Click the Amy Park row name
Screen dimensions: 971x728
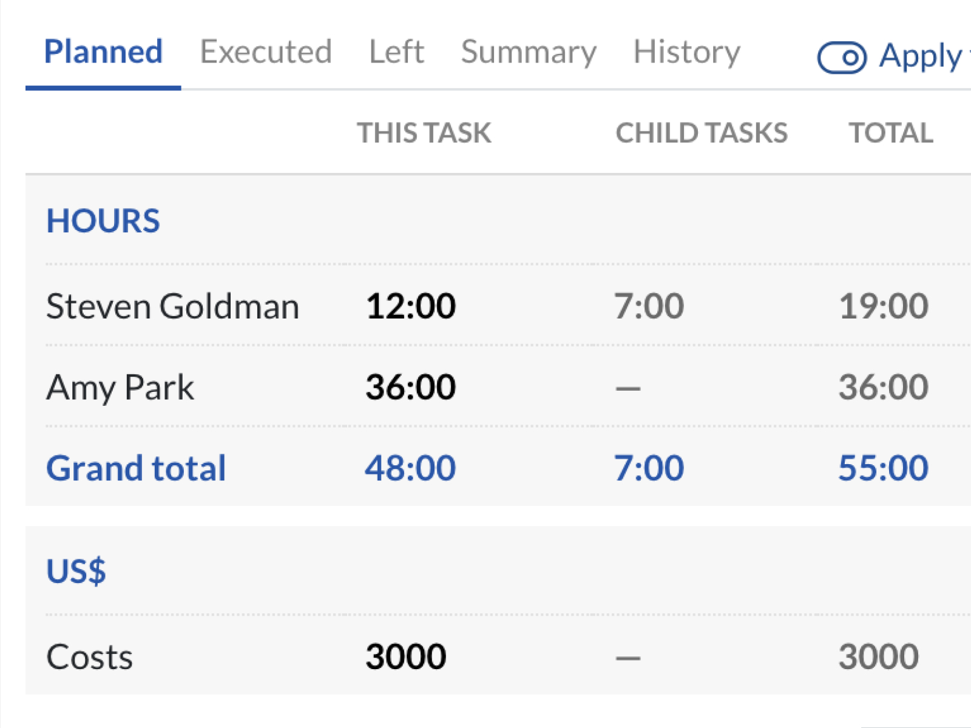[120, 387]
